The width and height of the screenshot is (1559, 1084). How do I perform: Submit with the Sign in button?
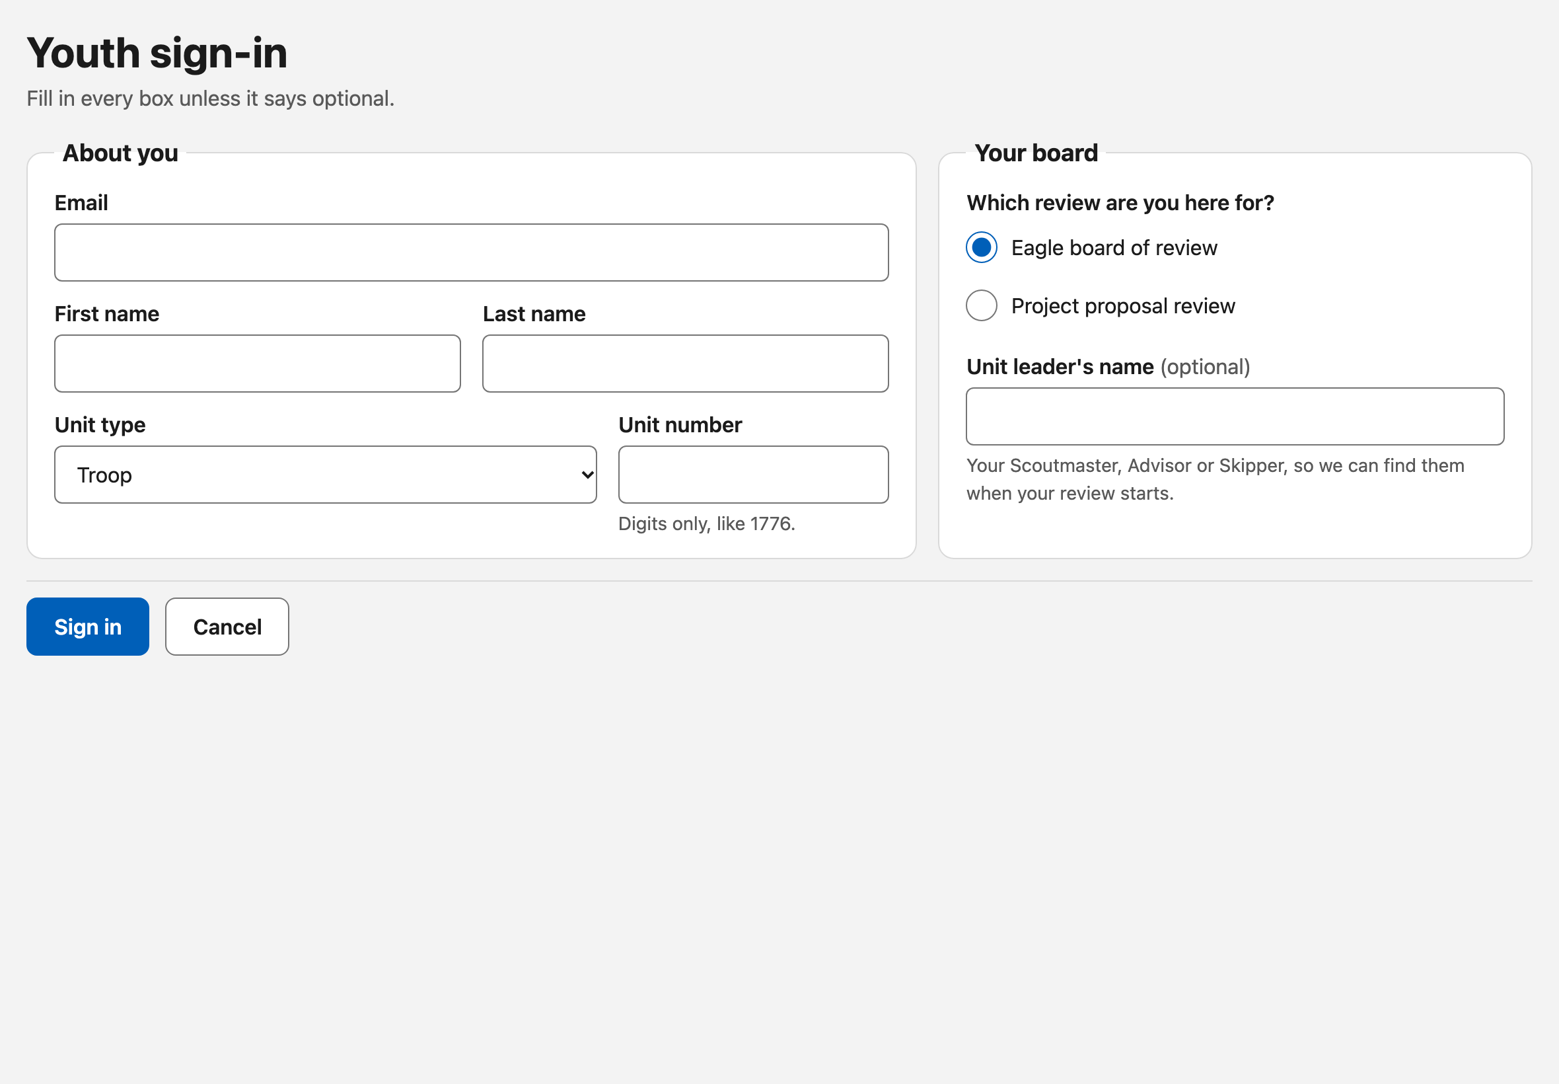88,626
